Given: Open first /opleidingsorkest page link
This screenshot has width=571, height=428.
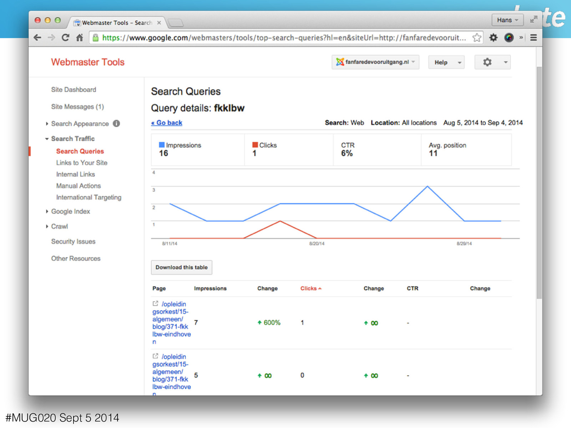Looking at the screenshot, I should click(172, 323).
